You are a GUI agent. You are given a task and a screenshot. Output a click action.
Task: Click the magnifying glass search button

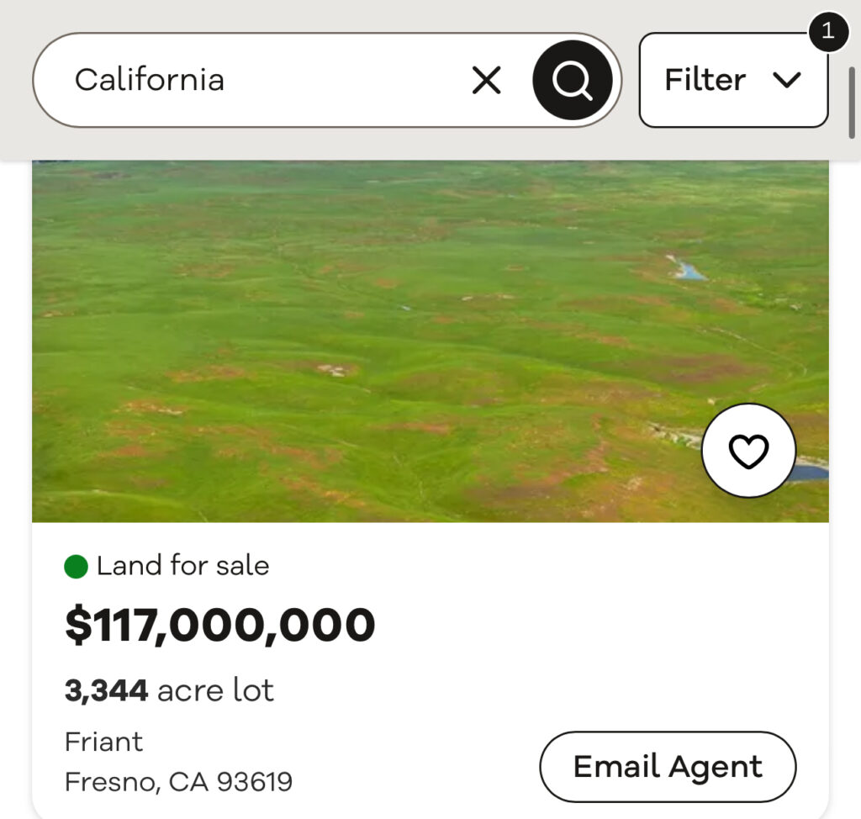click(x=573, y=81)
